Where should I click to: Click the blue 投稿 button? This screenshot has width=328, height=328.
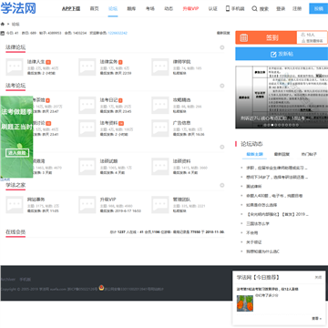coord(319,8)
